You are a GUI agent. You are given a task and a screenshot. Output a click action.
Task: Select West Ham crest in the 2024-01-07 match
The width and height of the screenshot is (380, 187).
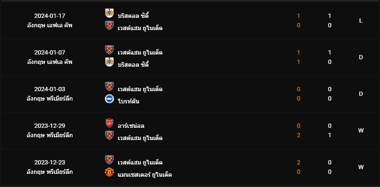pos(109,50)
